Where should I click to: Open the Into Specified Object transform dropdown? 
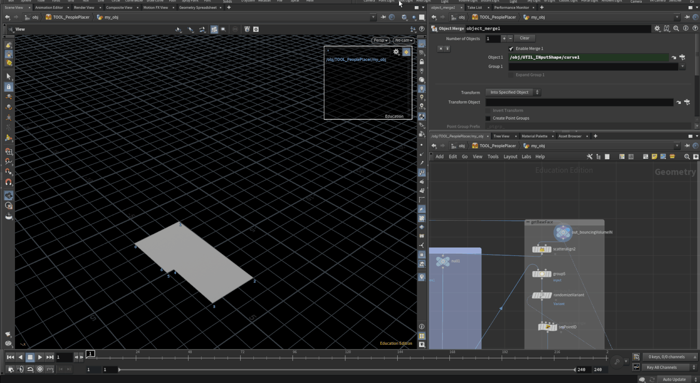[511, 92]
